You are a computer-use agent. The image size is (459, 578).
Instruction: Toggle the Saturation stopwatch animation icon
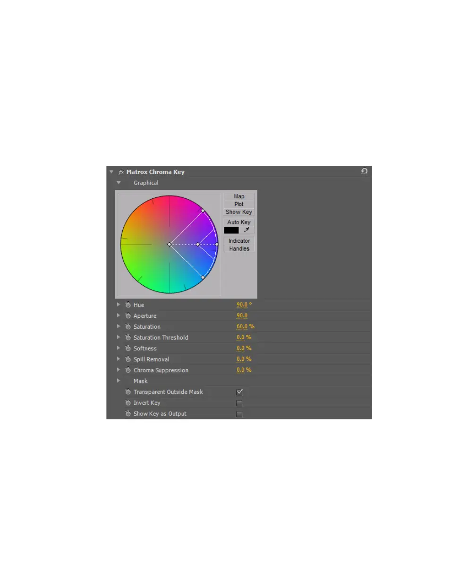pyautogui.click(x=128, y=327)
